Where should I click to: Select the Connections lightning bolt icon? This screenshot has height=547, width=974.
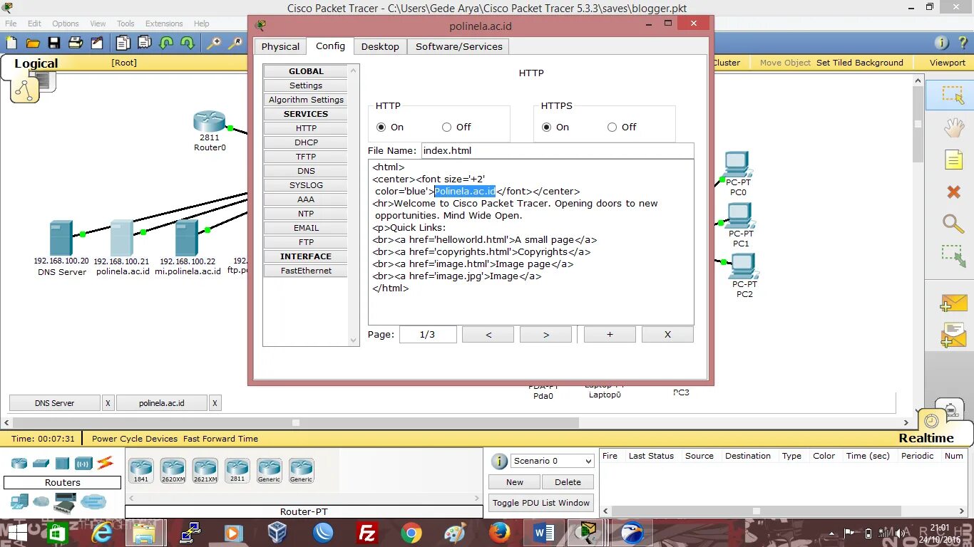point(106,463)
